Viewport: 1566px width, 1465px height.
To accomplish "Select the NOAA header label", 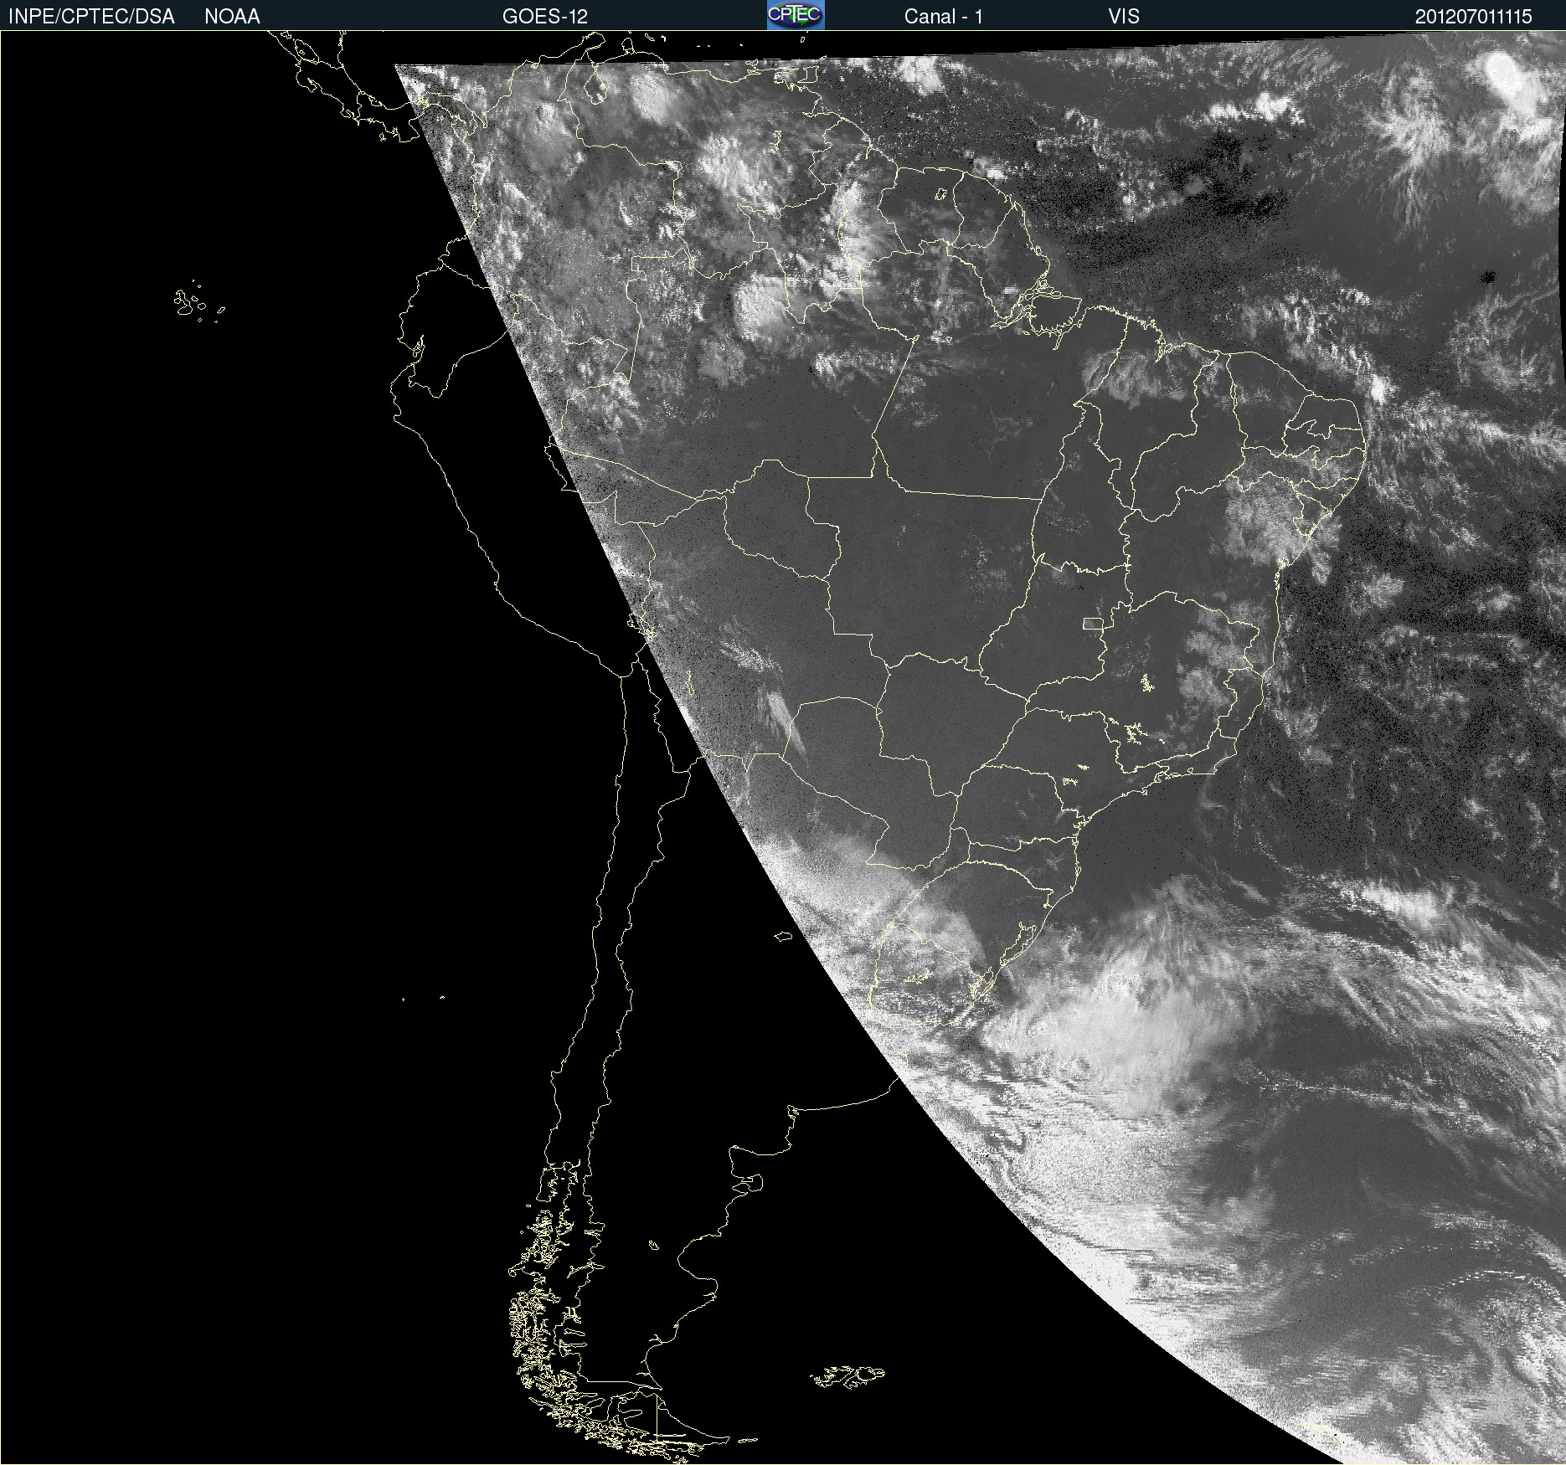I will (232, 17).
